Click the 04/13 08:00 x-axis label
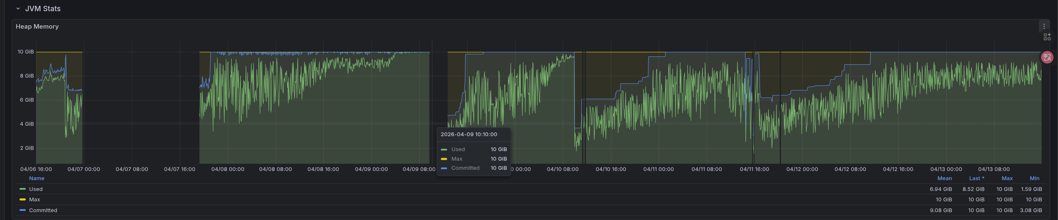This screenshot has width=1058, height=220. pyautogui.click(x=994, y=169)
